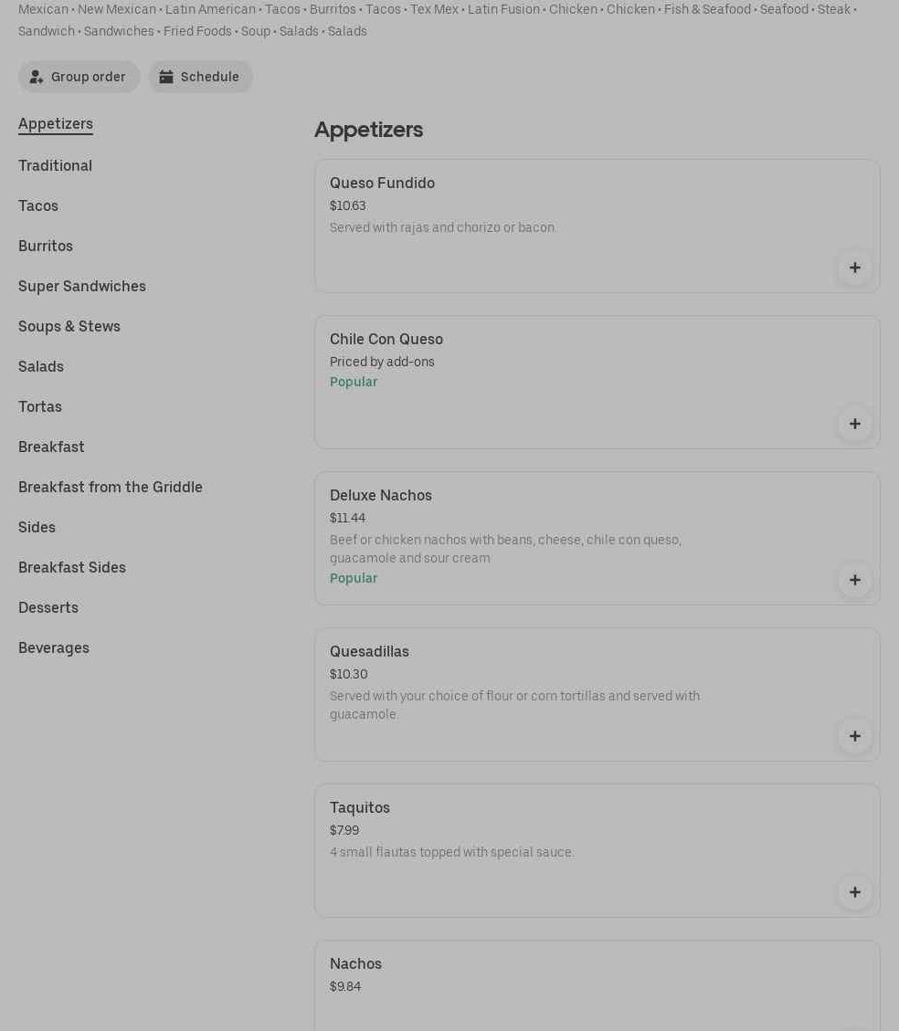Go to Soups & Stews section
This screenshot has height=1031, width=899.
(69, 327)
